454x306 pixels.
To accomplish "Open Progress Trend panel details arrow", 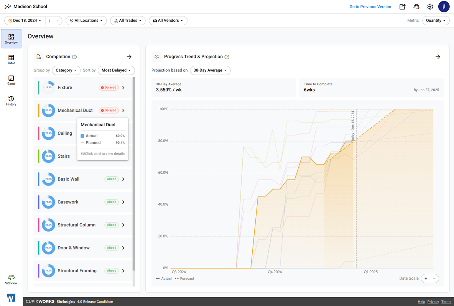I will [438, 57].
